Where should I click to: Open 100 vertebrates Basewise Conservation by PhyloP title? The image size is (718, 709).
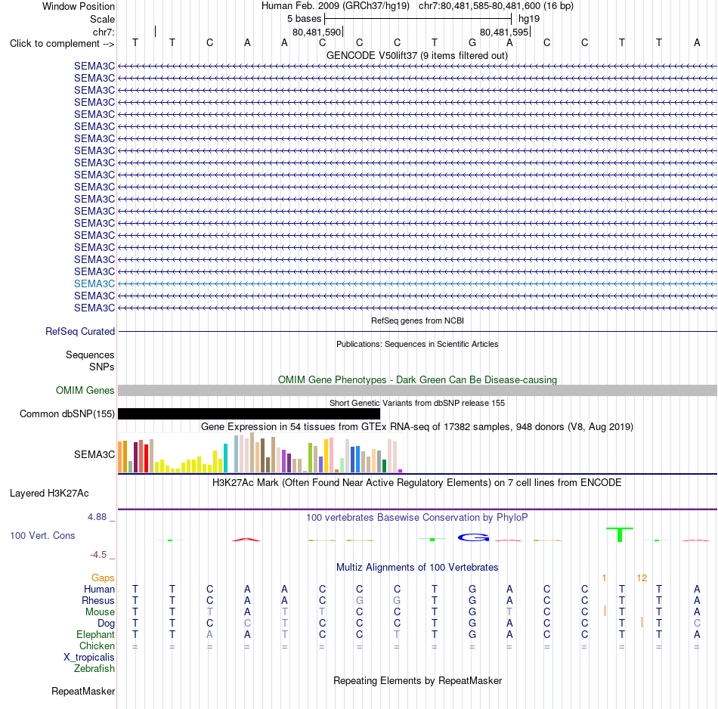tap(417, 518)
